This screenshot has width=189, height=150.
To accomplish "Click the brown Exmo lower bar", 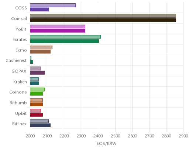I will coord(40,52).
